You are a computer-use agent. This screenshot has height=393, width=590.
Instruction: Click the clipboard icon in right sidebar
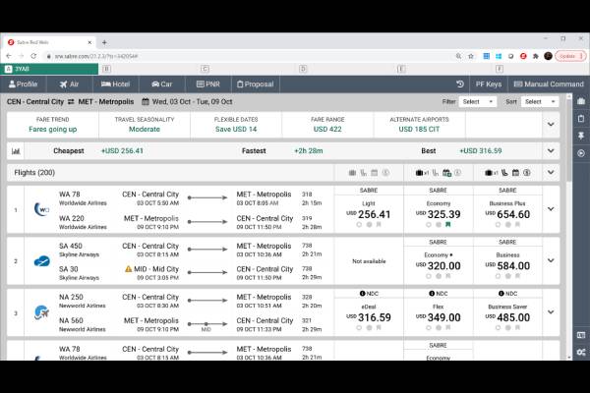coord(581,119)
